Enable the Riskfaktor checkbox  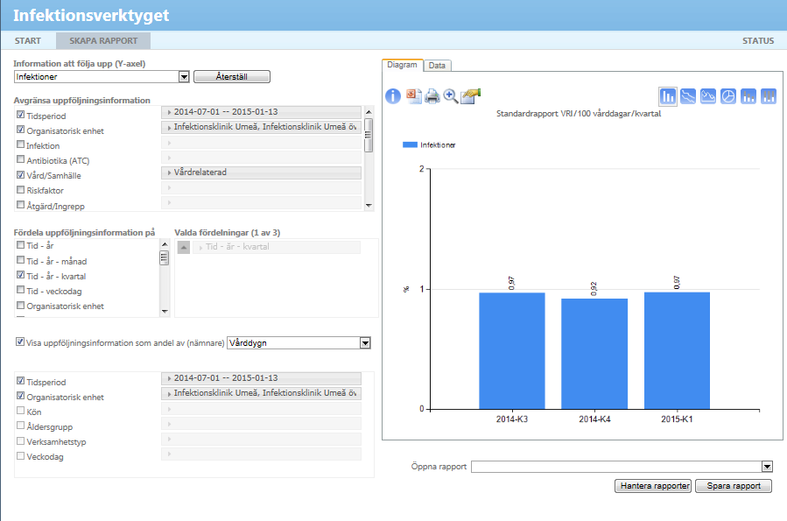21,190
